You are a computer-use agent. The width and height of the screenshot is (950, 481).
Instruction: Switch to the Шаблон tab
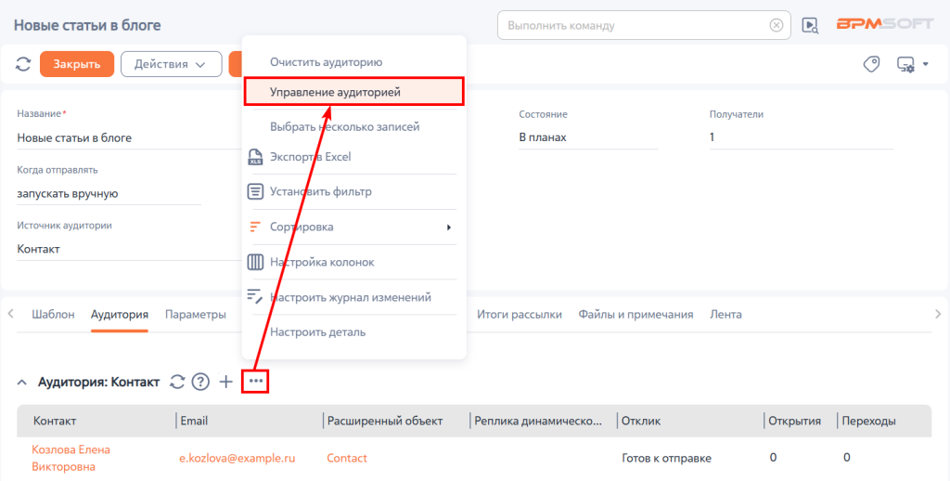tap(53, 314)
